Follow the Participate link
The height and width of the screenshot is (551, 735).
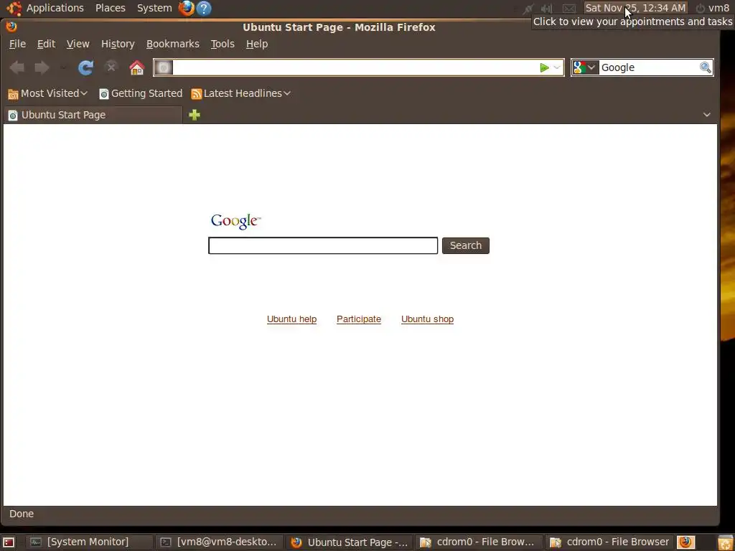[359, 319]
